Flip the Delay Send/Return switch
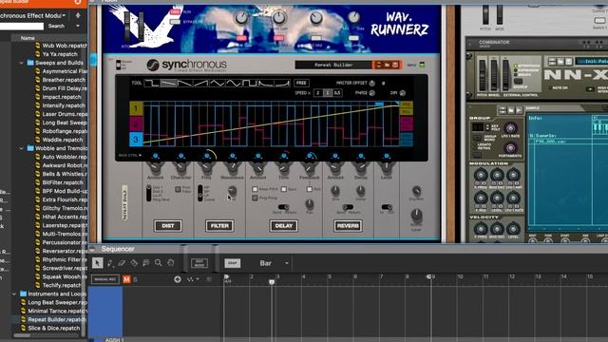 [283, 207]
